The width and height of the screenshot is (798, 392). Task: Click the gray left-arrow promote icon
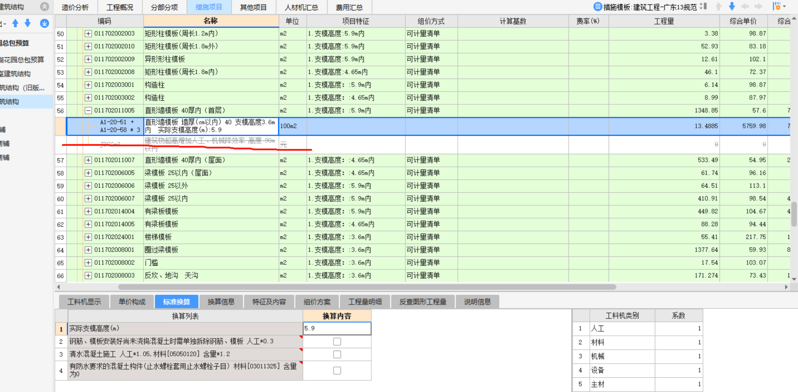[745, 7]
